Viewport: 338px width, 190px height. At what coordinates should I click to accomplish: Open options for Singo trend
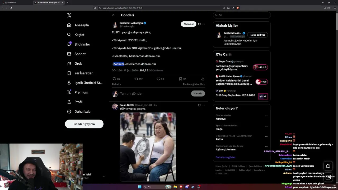[x=266, y=126]
